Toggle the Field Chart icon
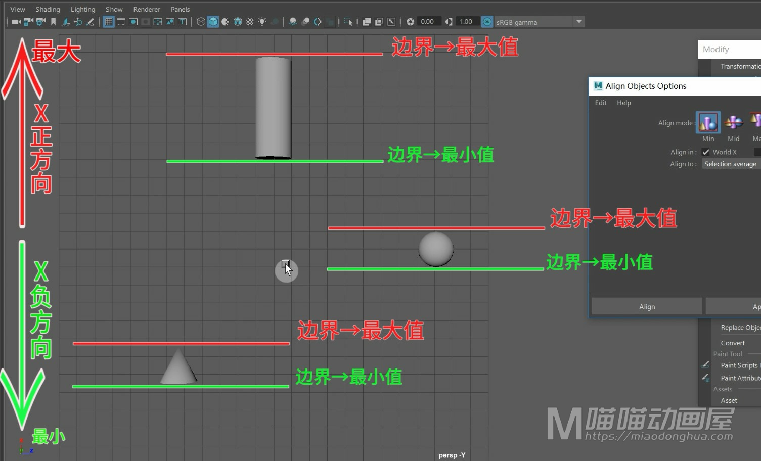Viewport: 761px width, 461px height. tap(158, 22)
